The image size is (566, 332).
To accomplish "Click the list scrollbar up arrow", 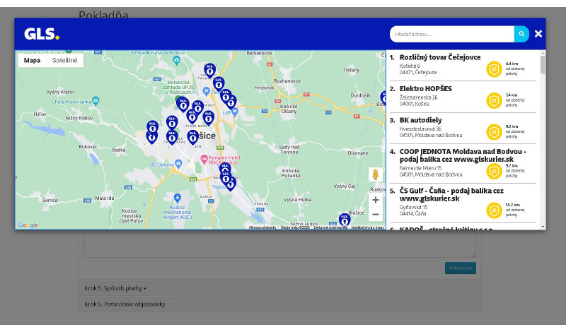I will click(543, 53).
